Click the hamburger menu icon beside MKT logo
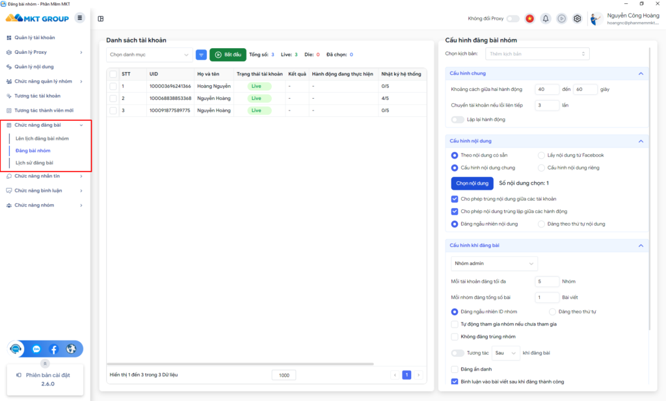The height and width of the screenshot is (401, 666). click(x=79, y=18)
